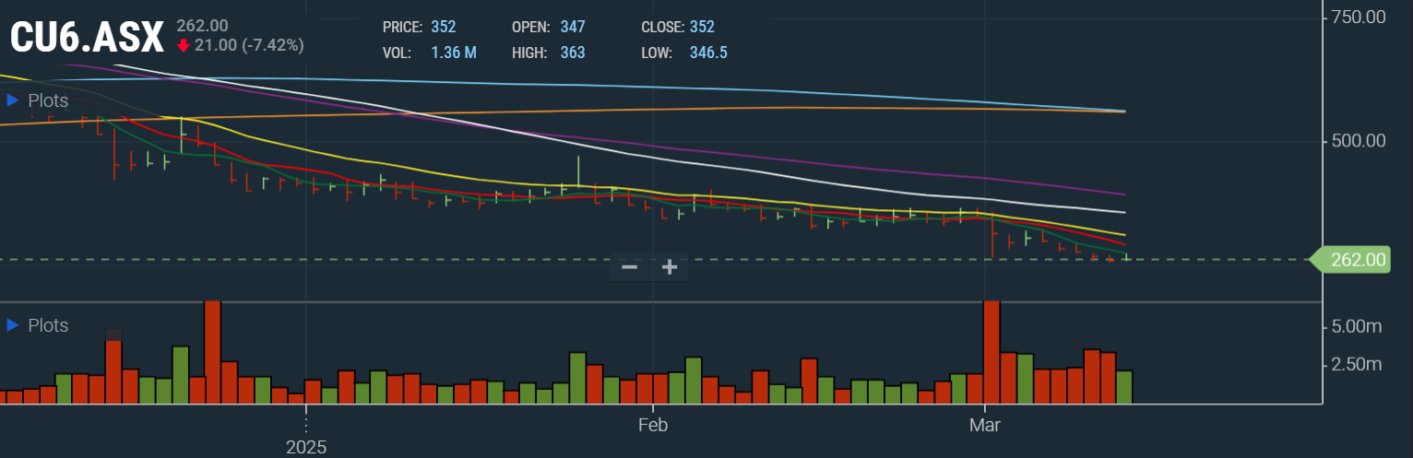1413x458 pixels.
Task: Click the 262.00 current price tag on axis
Action: (1349, 260)
